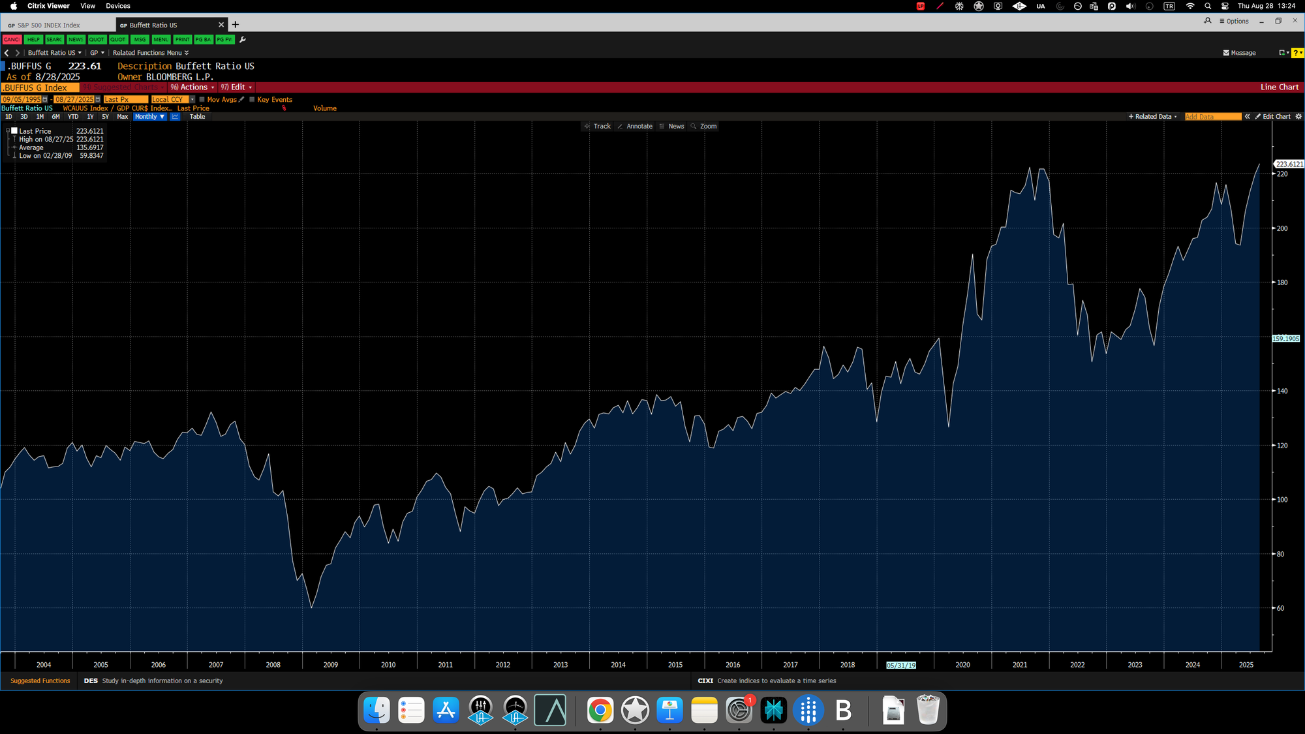1305x734 pixels.
Task: Activate the Annotate tool
Action: 635,127
